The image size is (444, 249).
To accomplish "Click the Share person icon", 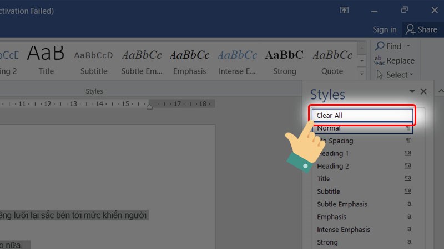I will [410, 29].
